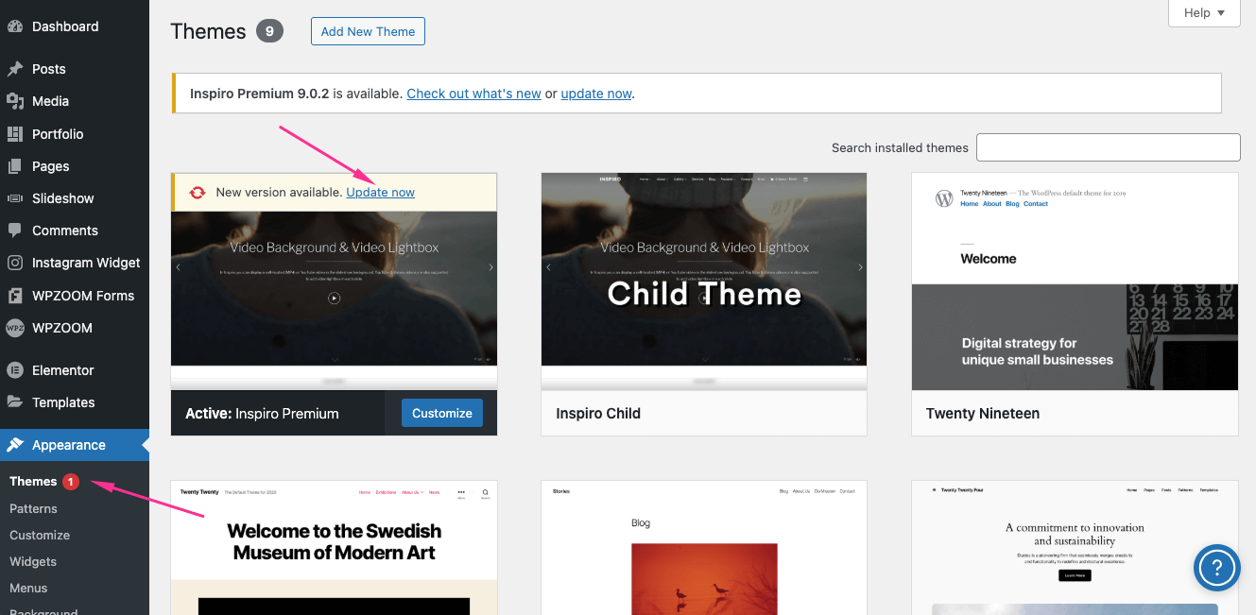This screenshot has height=615, width=1256.
Task: Click the Elementor icon in sidebar
Action: coord(15,370)
